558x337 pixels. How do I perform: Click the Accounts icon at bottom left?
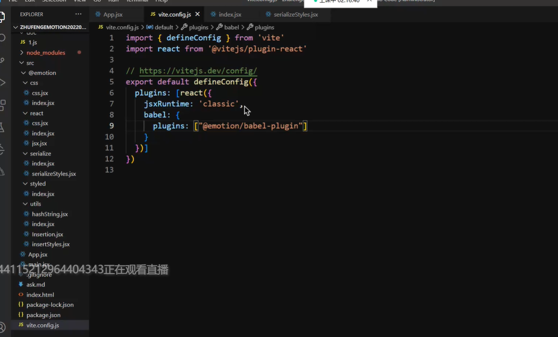[2, 327]
